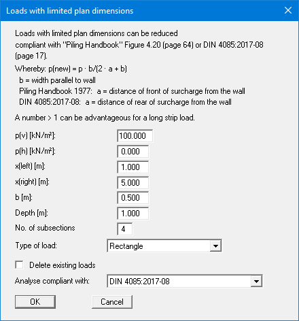Select the Depth [m] field
The height and width of the screenshot is (321, 299).
(133, 214)
